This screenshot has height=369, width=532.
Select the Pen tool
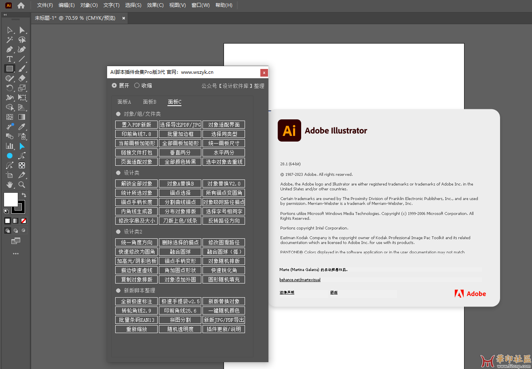coord(10,50)
